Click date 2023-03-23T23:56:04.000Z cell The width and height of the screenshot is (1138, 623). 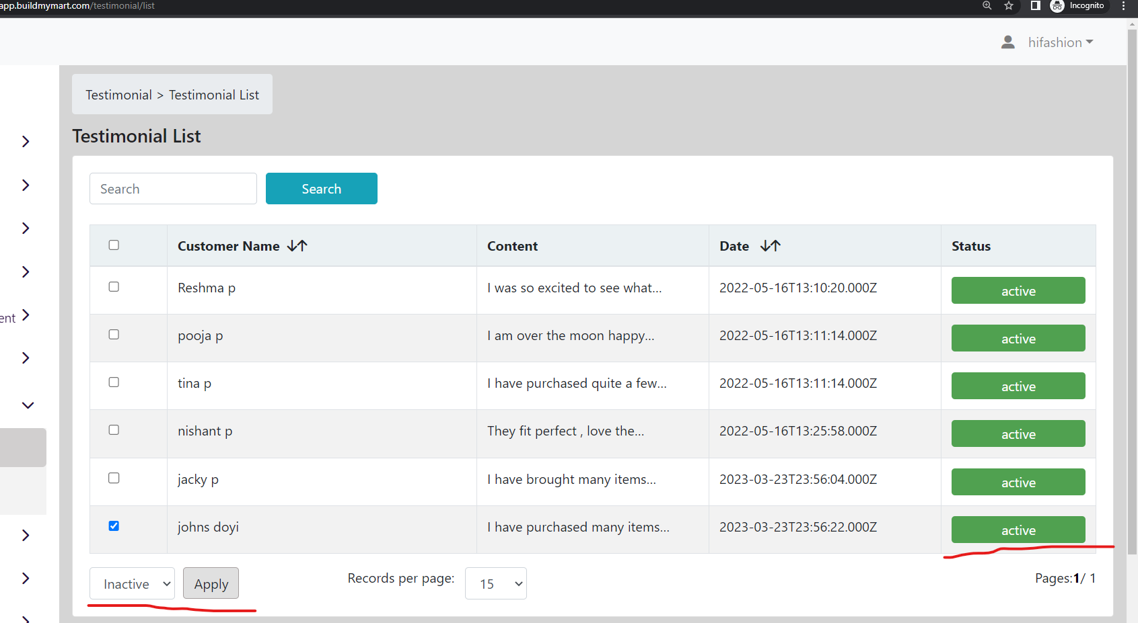click(798, 479)
